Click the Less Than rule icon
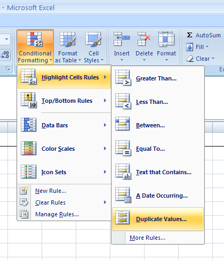Image resolution: width=224 pixels, height=260 pixels. pos(123,101)
